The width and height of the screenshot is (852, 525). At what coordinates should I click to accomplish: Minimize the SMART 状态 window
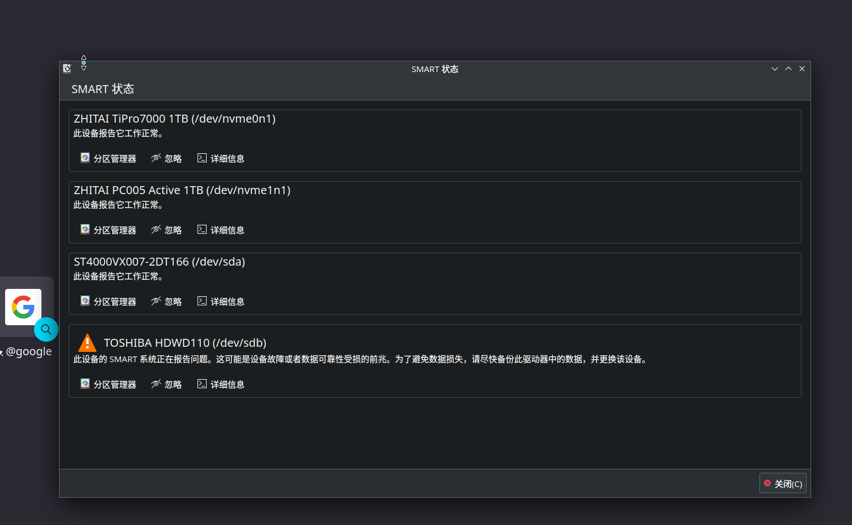(x=774, y=69)
